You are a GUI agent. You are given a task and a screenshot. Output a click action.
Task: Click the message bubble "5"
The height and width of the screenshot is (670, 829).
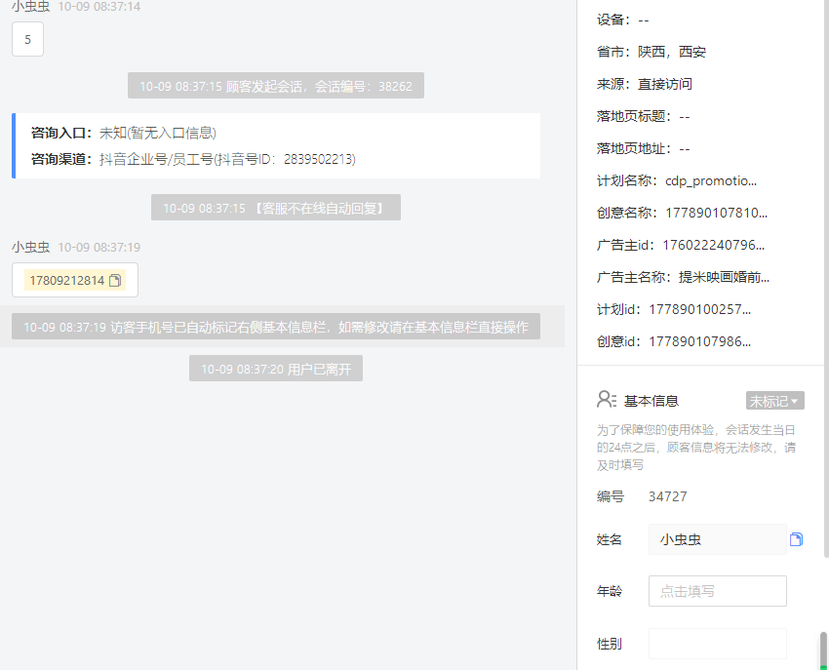click(x=27, y=39)
